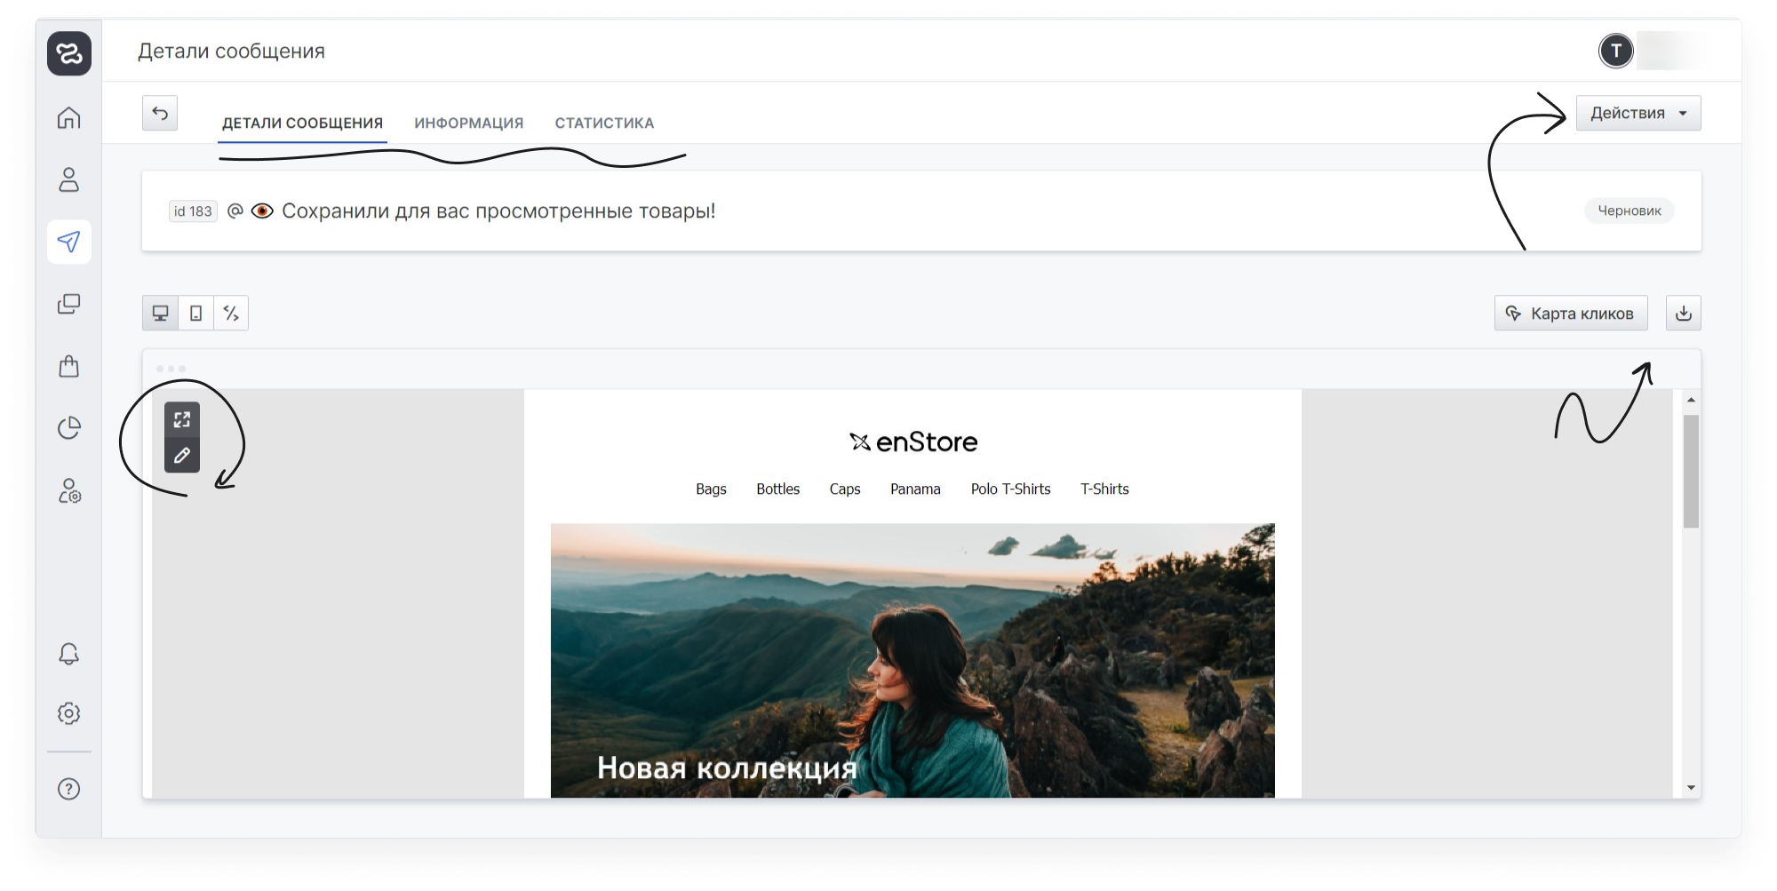Open the notifications bell icon
This screenshot has height=891, width=1777.
click(x=69, y=655)
